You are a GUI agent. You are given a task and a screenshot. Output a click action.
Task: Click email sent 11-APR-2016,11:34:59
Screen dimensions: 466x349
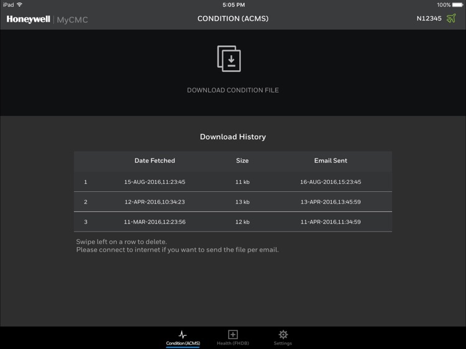331,222
